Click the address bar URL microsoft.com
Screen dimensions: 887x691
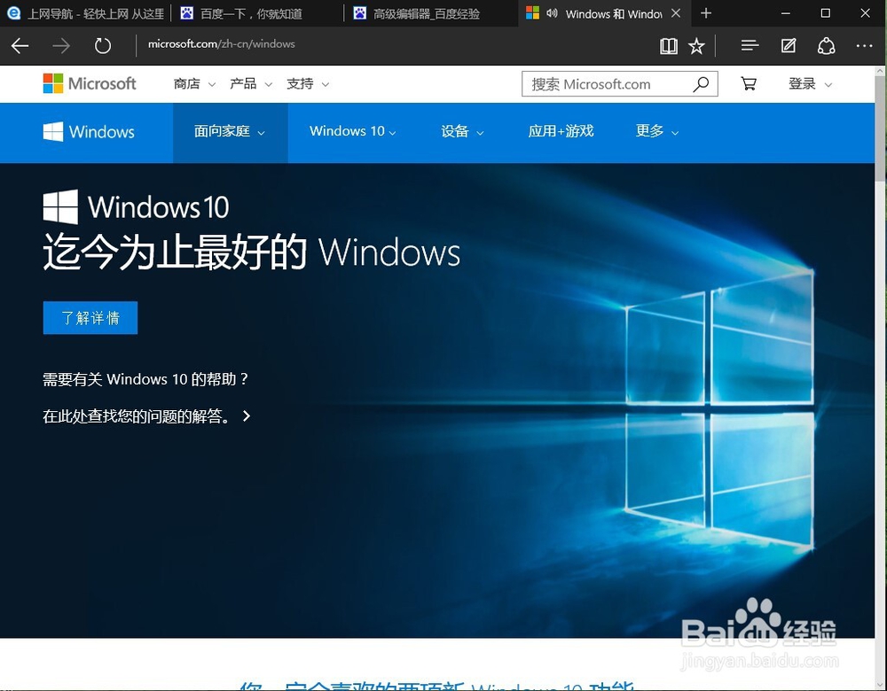221,44
